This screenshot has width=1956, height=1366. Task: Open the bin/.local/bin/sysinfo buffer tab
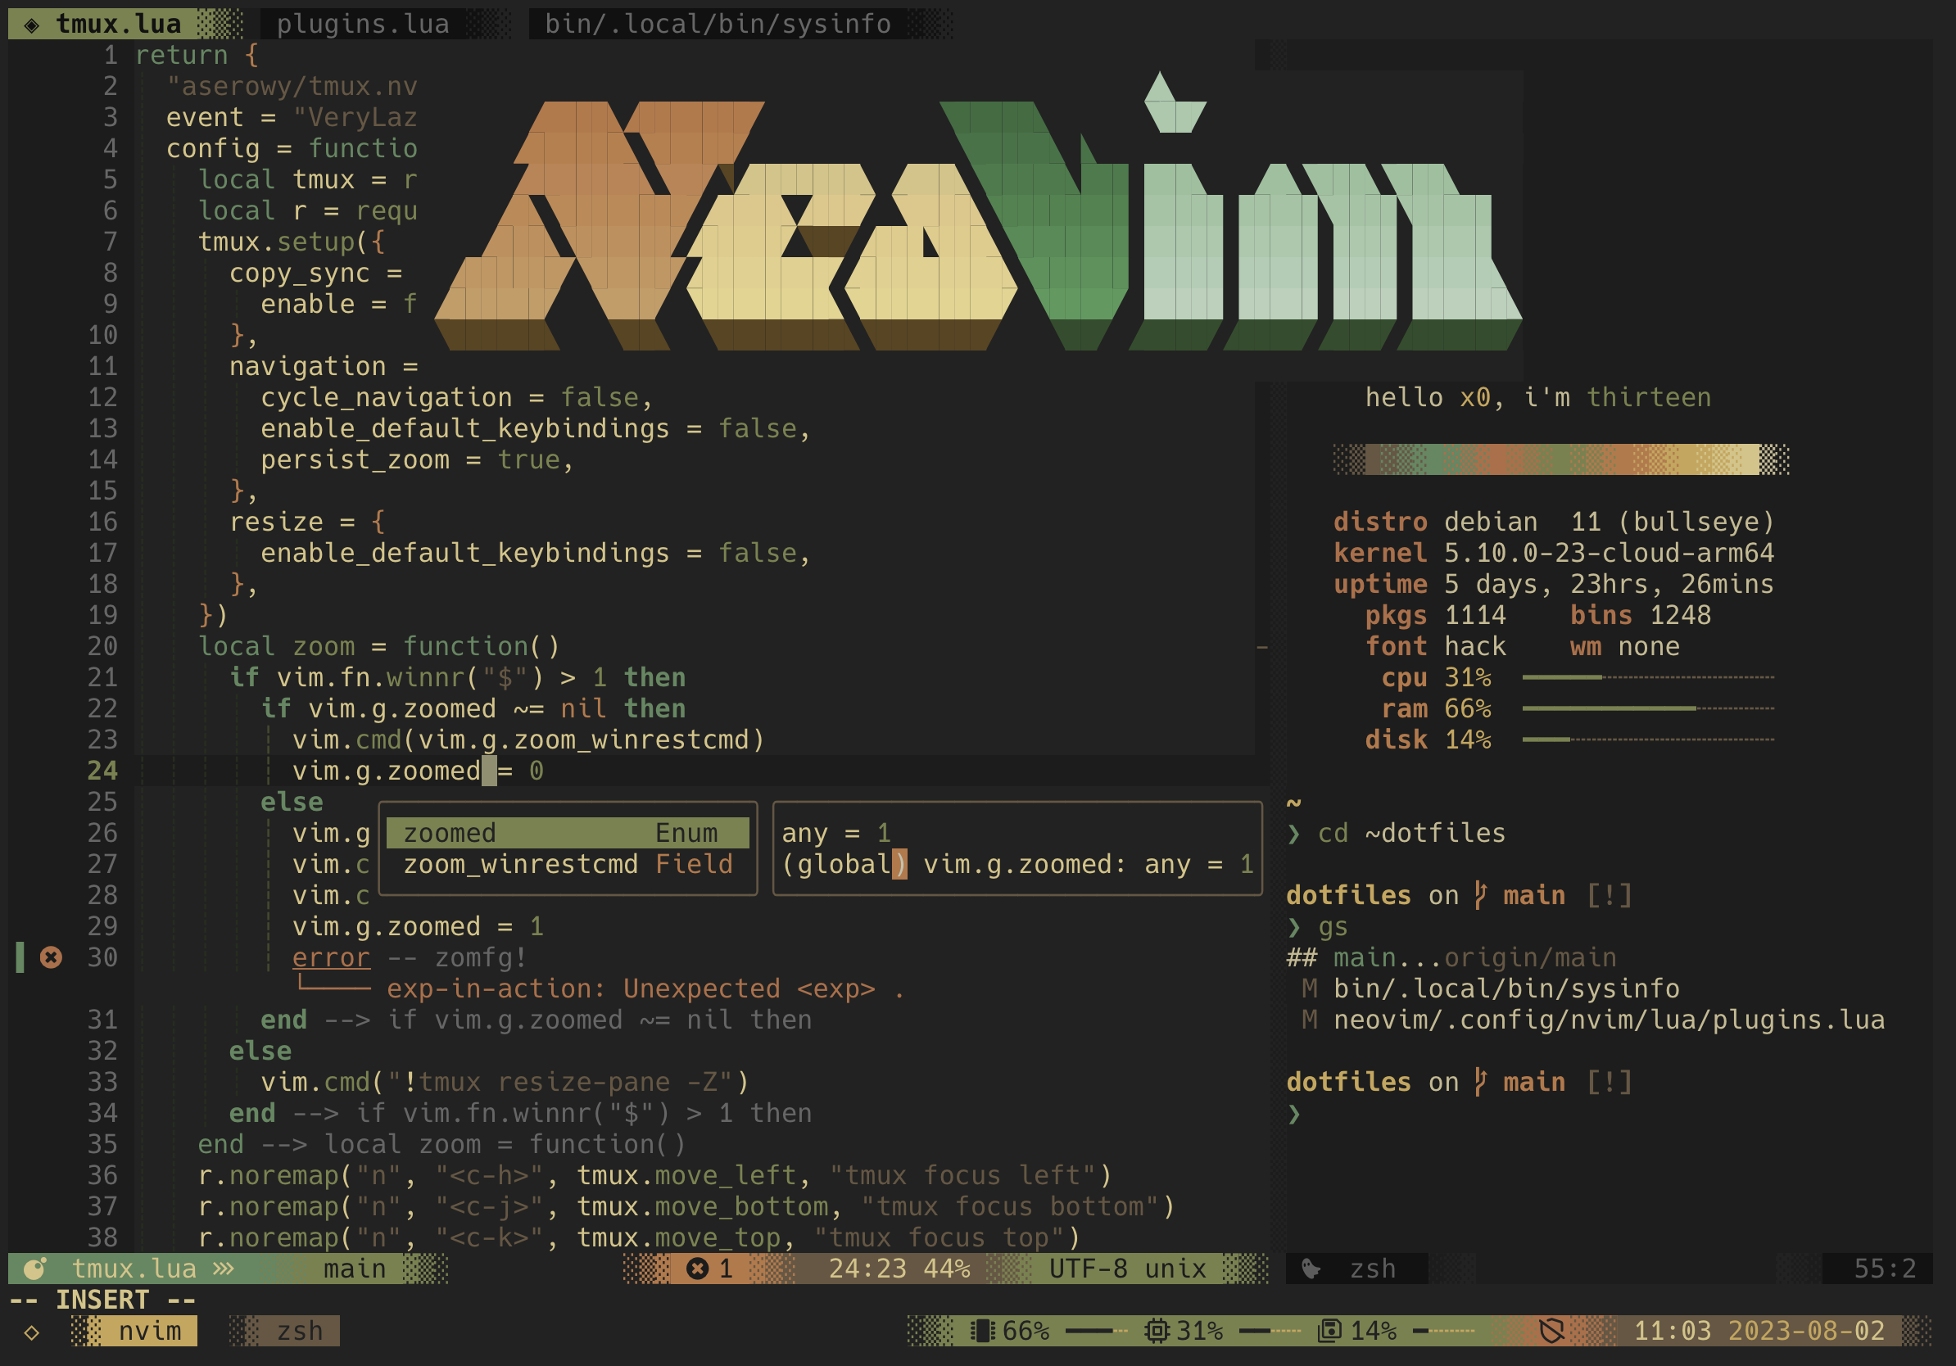click(x=718, y=24)
